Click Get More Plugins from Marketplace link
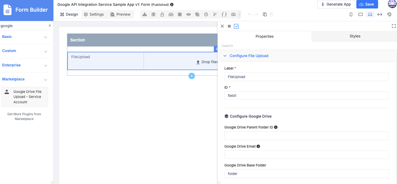Viewport: 397px width, 184px height. (x=24, y=117)
